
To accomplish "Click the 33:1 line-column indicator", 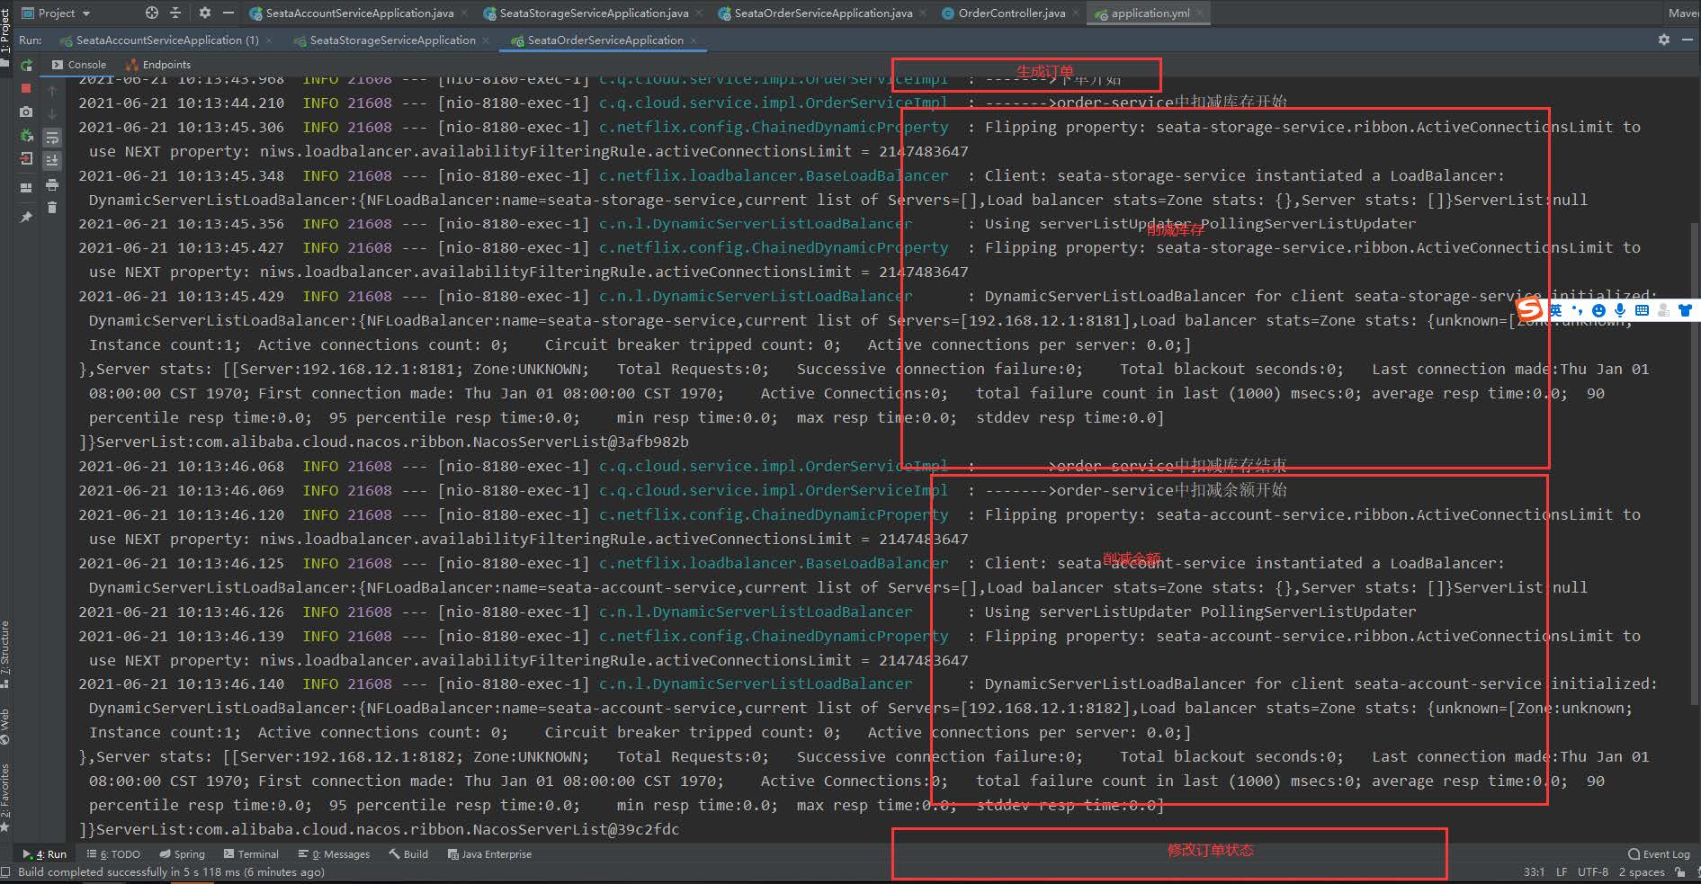I will 1534,872.
